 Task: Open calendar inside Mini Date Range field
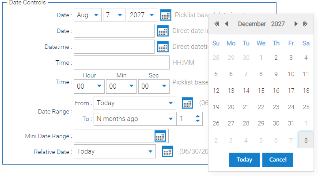pyautogui.click(x=160, y=136)
